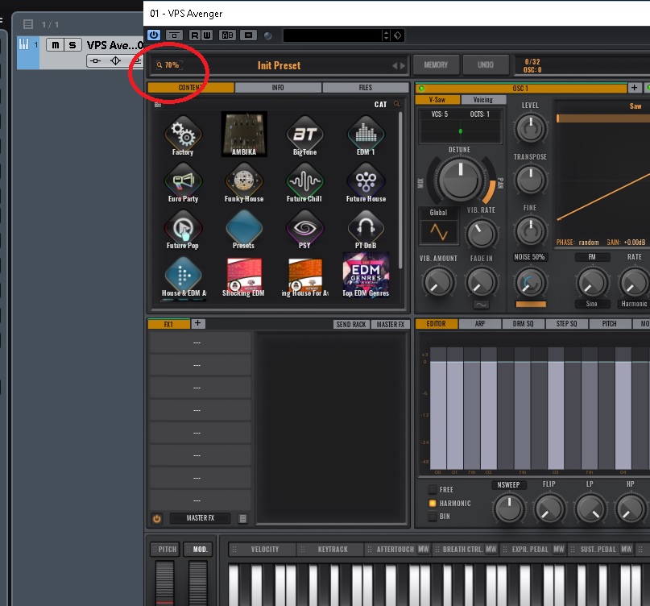Click the preset field up/down arrows
This screenshot has height=606, width=650.
click(386, 35)
